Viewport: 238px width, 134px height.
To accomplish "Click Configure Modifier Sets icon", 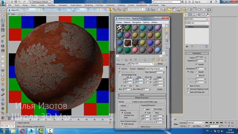I will coord(206,47).
